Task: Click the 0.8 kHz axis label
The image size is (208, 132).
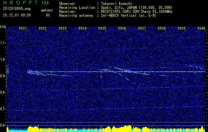Action: pos(3,92)
